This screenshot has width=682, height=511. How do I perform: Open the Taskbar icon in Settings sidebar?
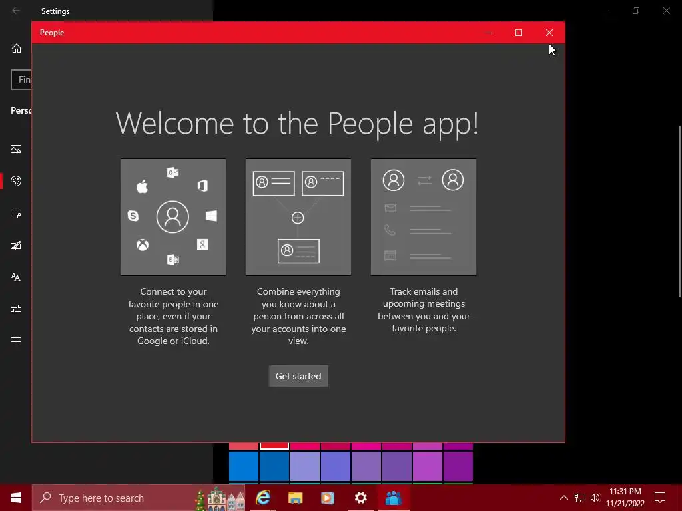16,340
